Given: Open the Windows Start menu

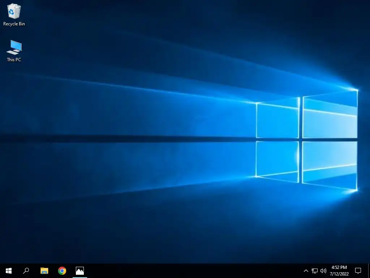Looking at the screenshot, I should (9, 271).
